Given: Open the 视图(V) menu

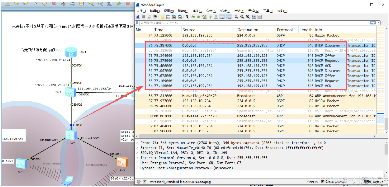Looking at the screenshot, I should [169, 11].
